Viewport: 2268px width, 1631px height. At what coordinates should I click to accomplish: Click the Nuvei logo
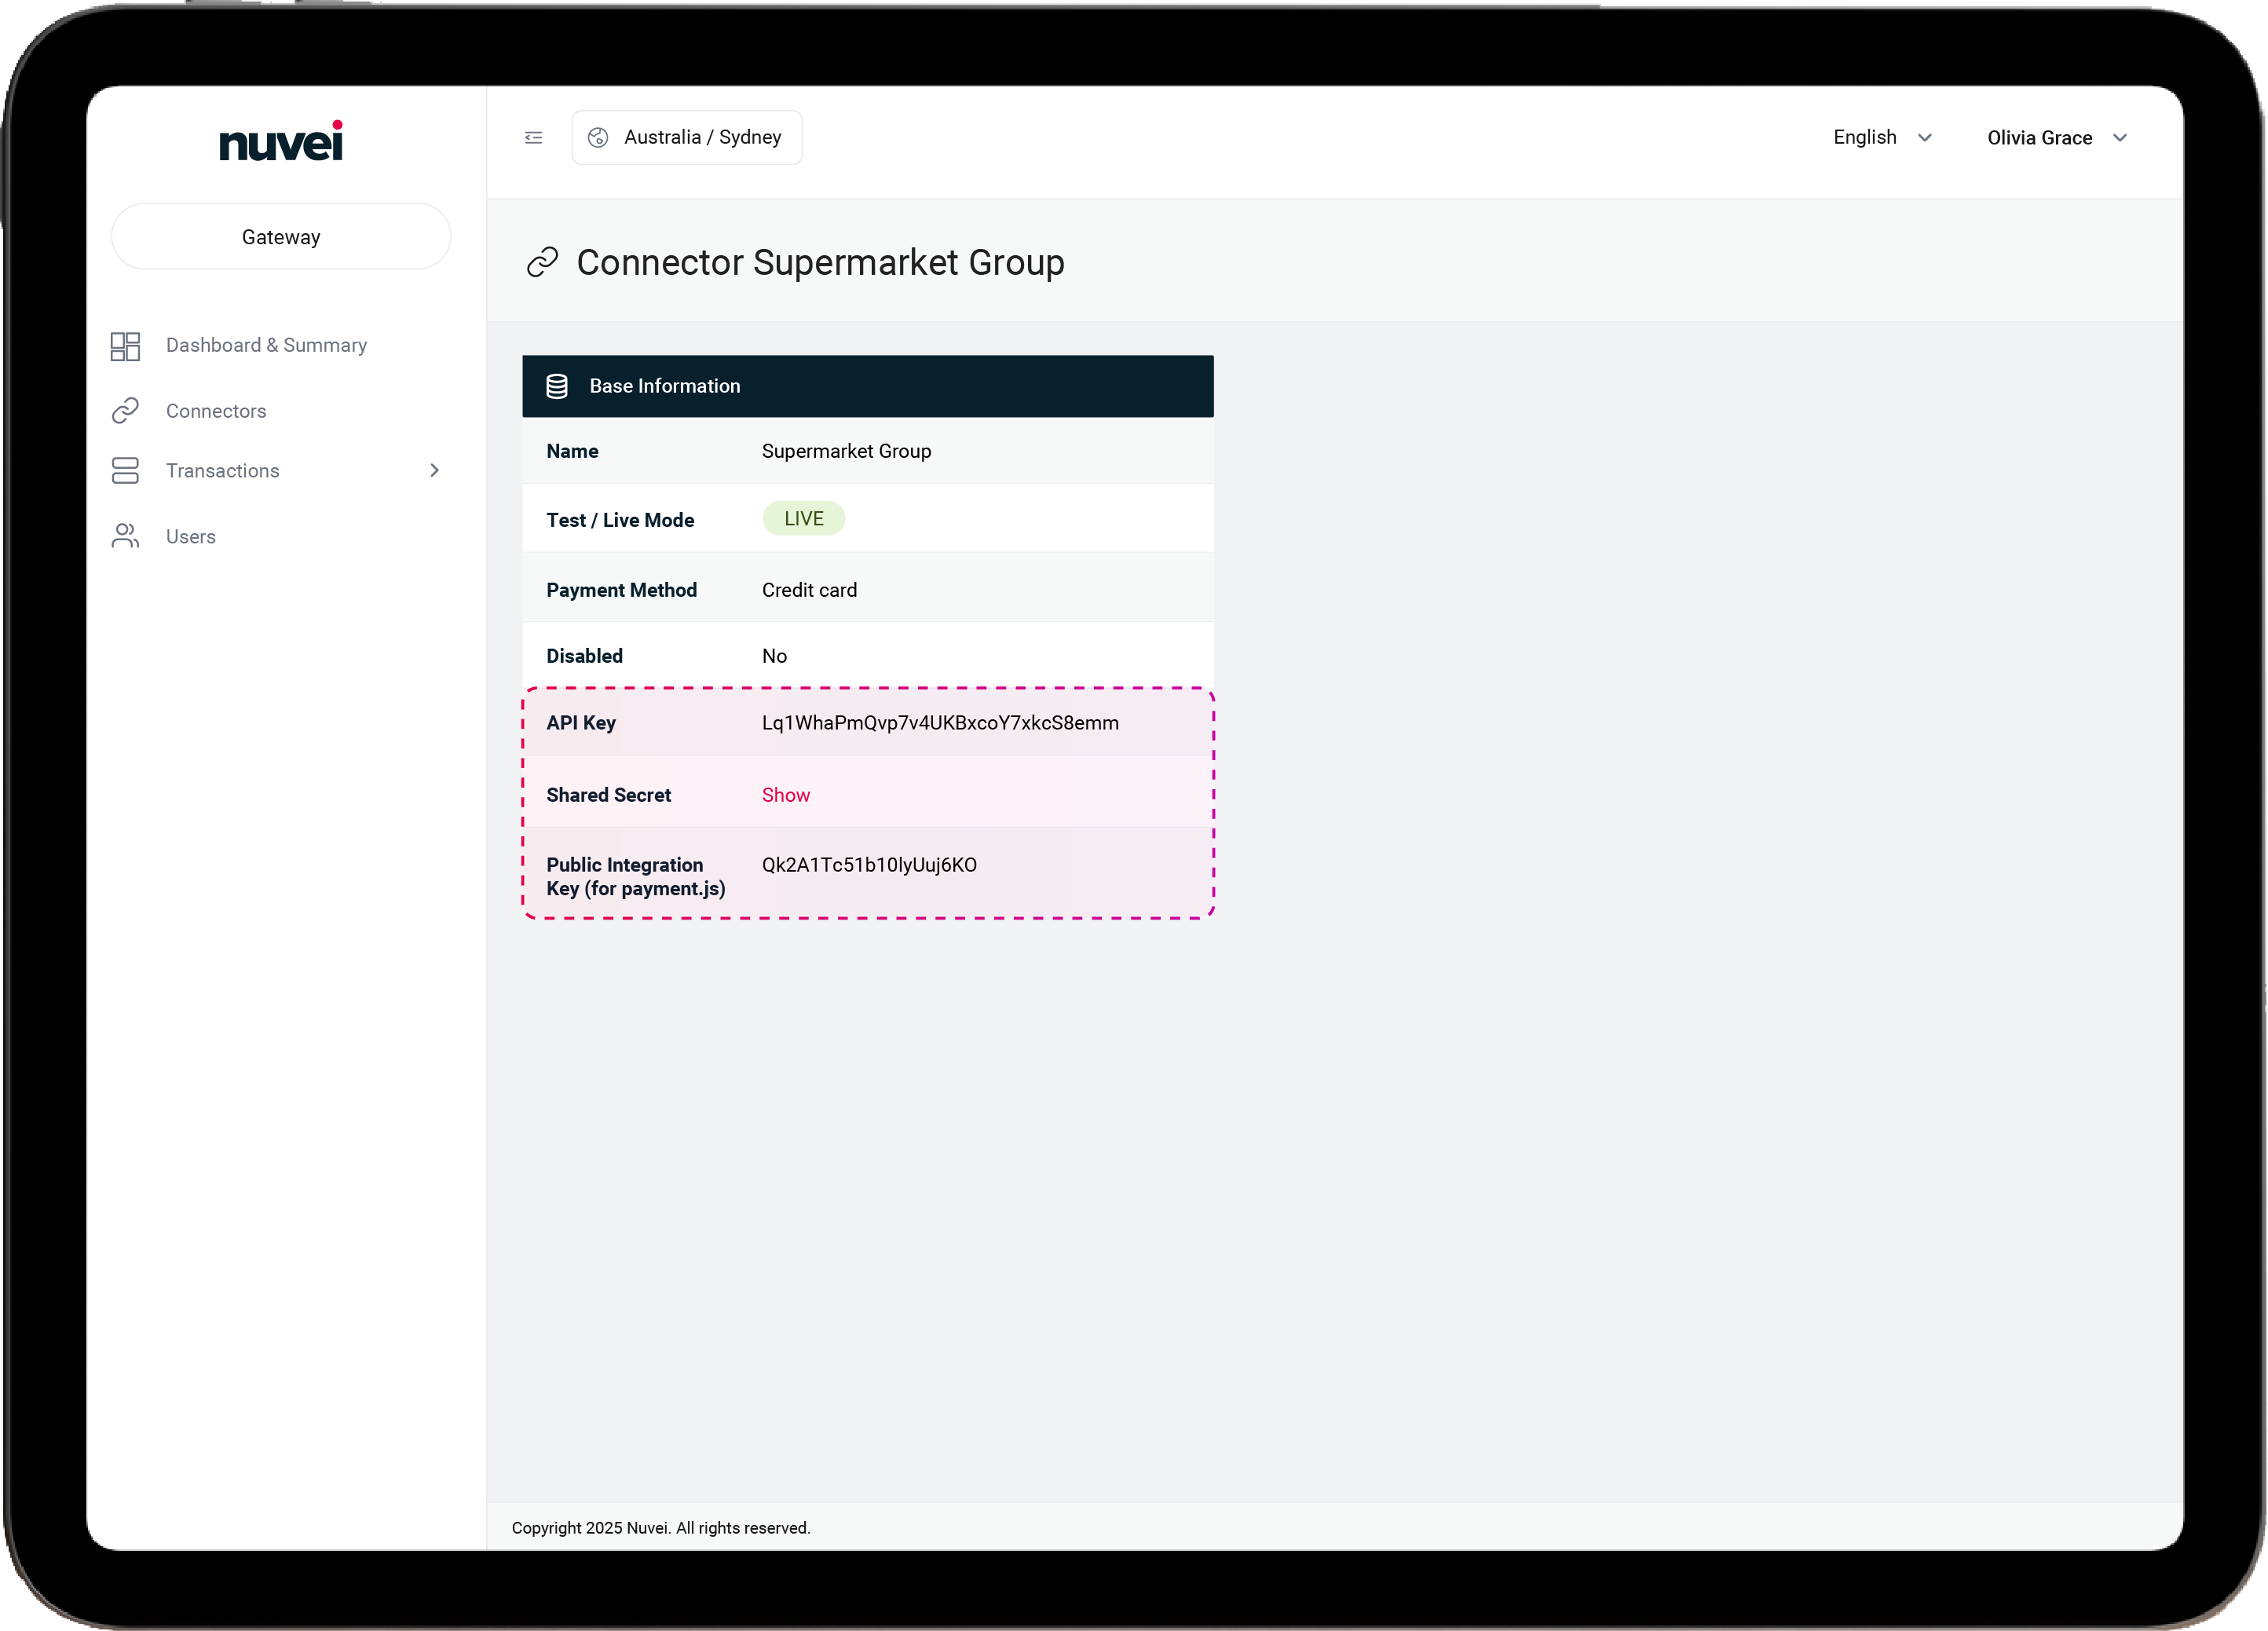point(281,141)
